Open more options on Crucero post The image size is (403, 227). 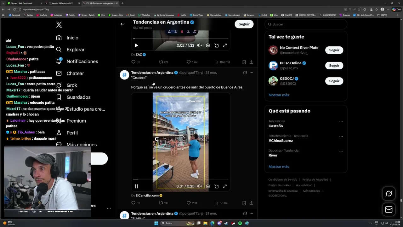click(x=251, y=73)
